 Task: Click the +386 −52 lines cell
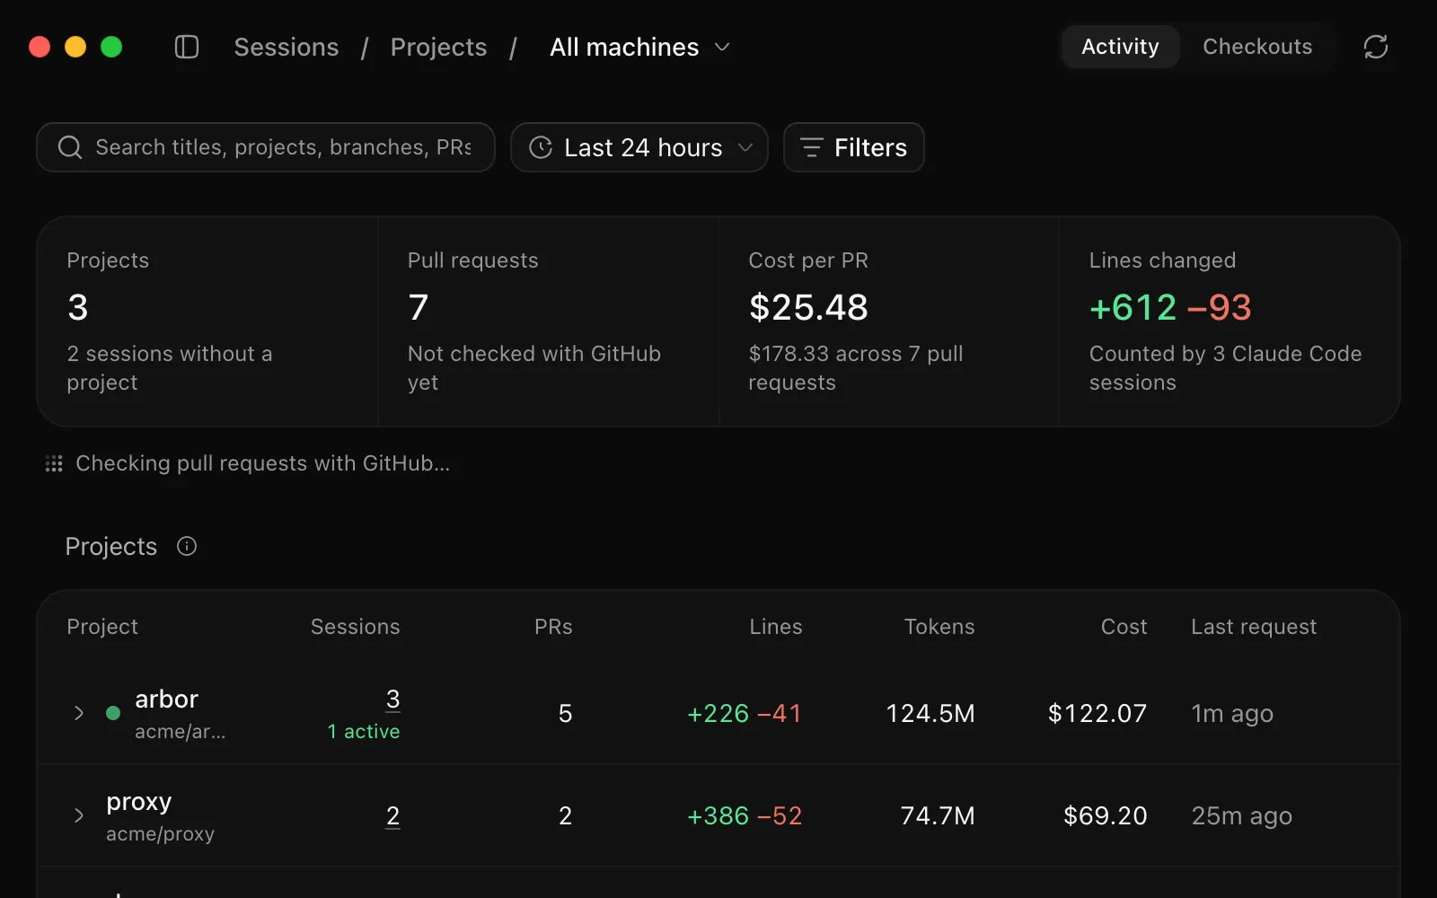[x=745, y=815]
